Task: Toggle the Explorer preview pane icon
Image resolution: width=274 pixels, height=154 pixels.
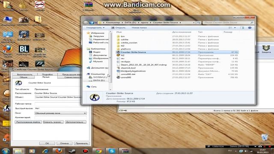Action: point(242,28)
